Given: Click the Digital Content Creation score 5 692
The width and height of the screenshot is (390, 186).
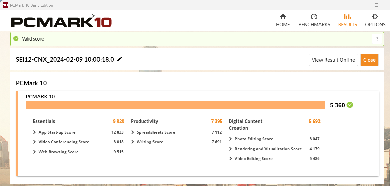Looking at the screenshot, I should (x=315, y=121).
